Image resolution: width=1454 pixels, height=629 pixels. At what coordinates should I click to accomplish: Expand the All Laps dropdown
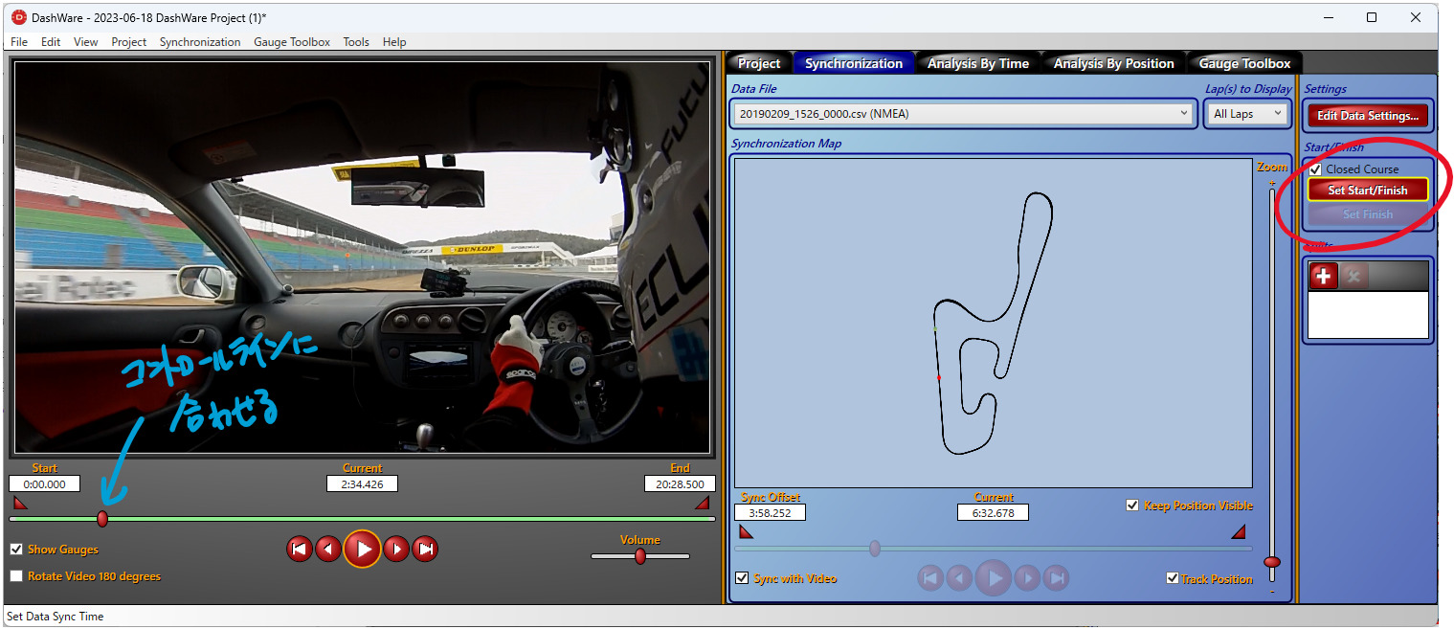click(x=1246, y=114)
